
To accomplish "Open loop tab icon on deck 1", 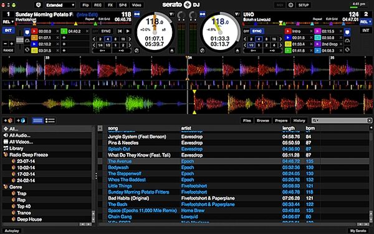I will [x=27, y=50].
